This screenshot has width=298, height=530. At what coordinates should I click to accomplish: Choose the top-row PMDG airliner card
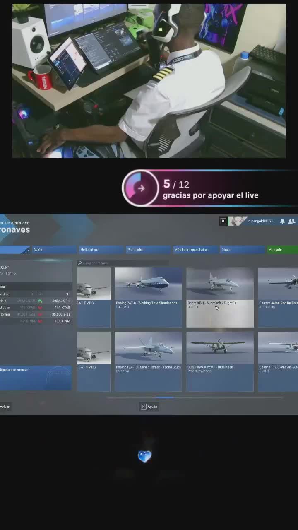[94, 297]
